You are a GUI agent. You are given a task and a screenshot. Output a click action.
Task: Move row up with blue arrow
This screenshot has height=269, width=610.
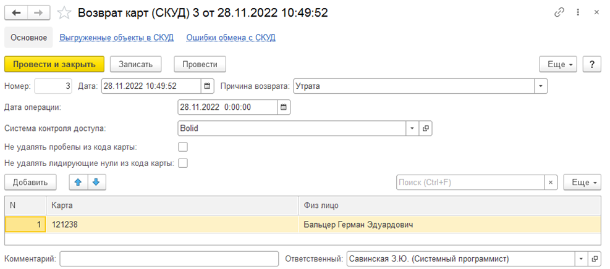[78, 183]
